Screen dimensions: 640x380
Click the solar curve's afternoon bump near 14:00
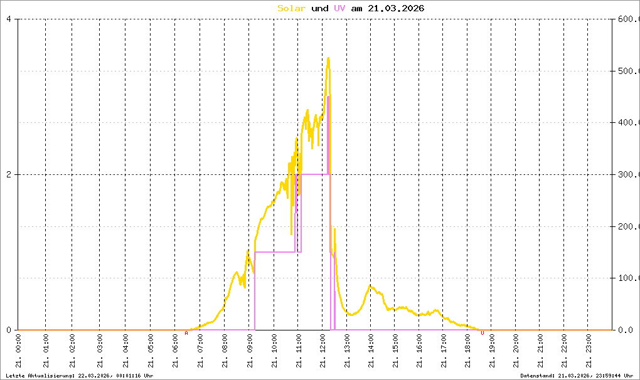[x=371, y=286]
